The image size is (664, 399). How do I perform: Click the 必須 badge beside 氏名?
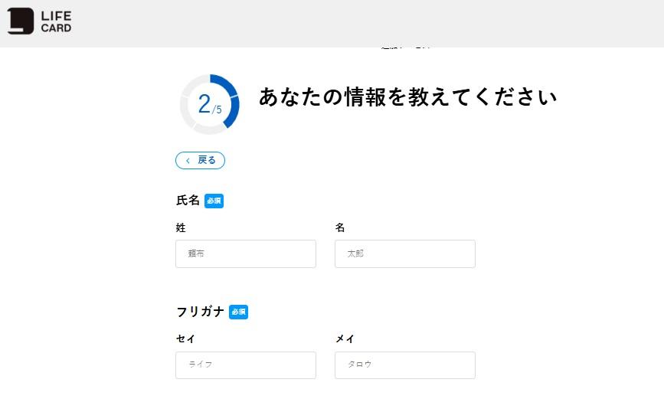point(214,201)
